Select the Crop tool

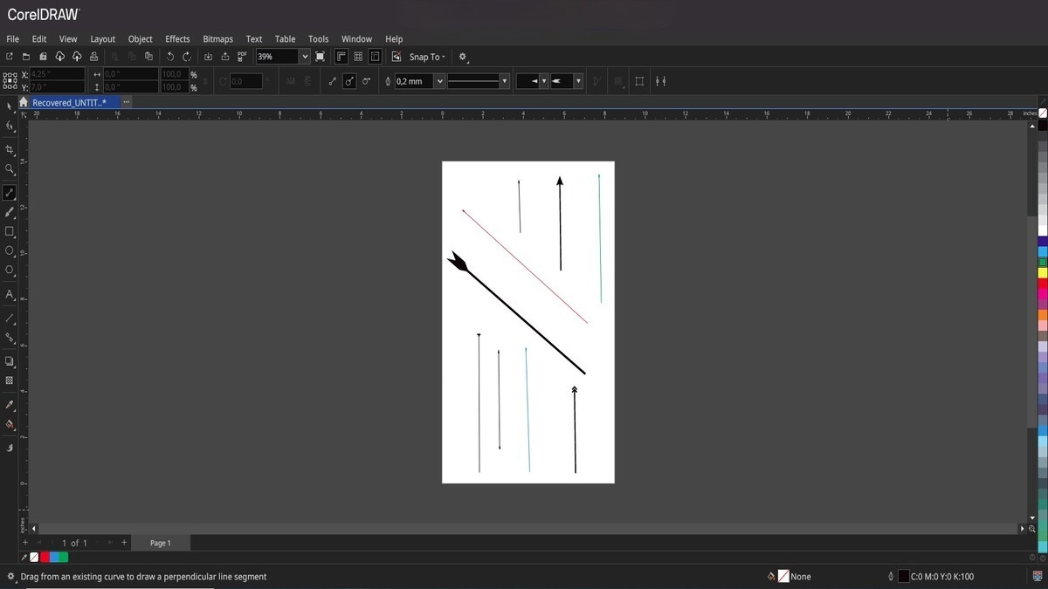point(10,149)
